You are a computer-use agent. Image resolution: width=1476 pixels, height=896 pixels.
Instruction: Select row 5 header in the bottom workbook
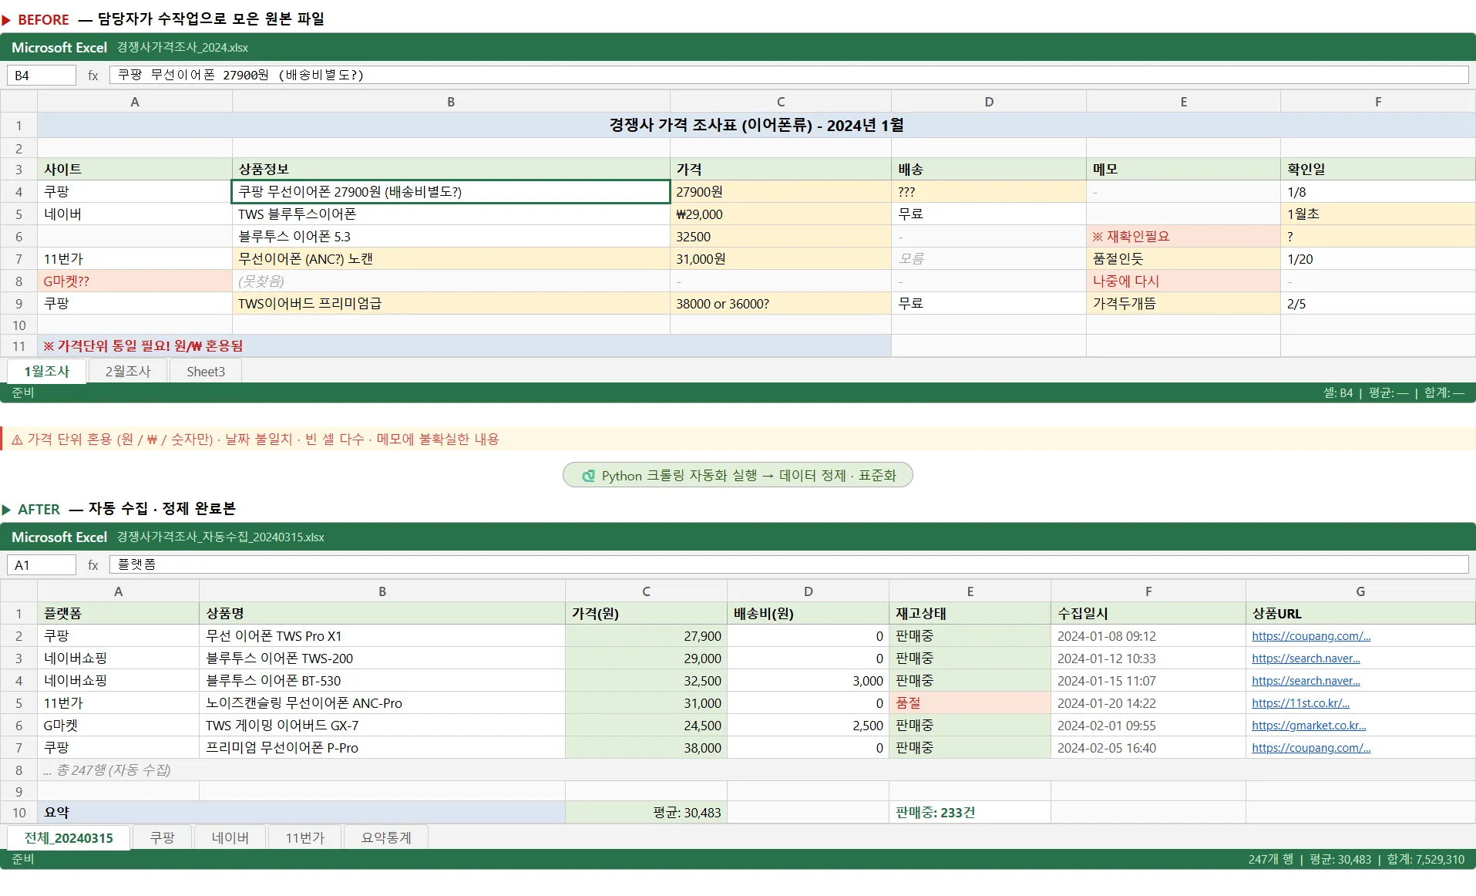[x=18, y=703]
